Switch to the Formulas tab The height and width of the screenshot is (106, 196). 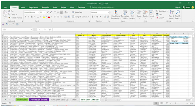[46, 8]
